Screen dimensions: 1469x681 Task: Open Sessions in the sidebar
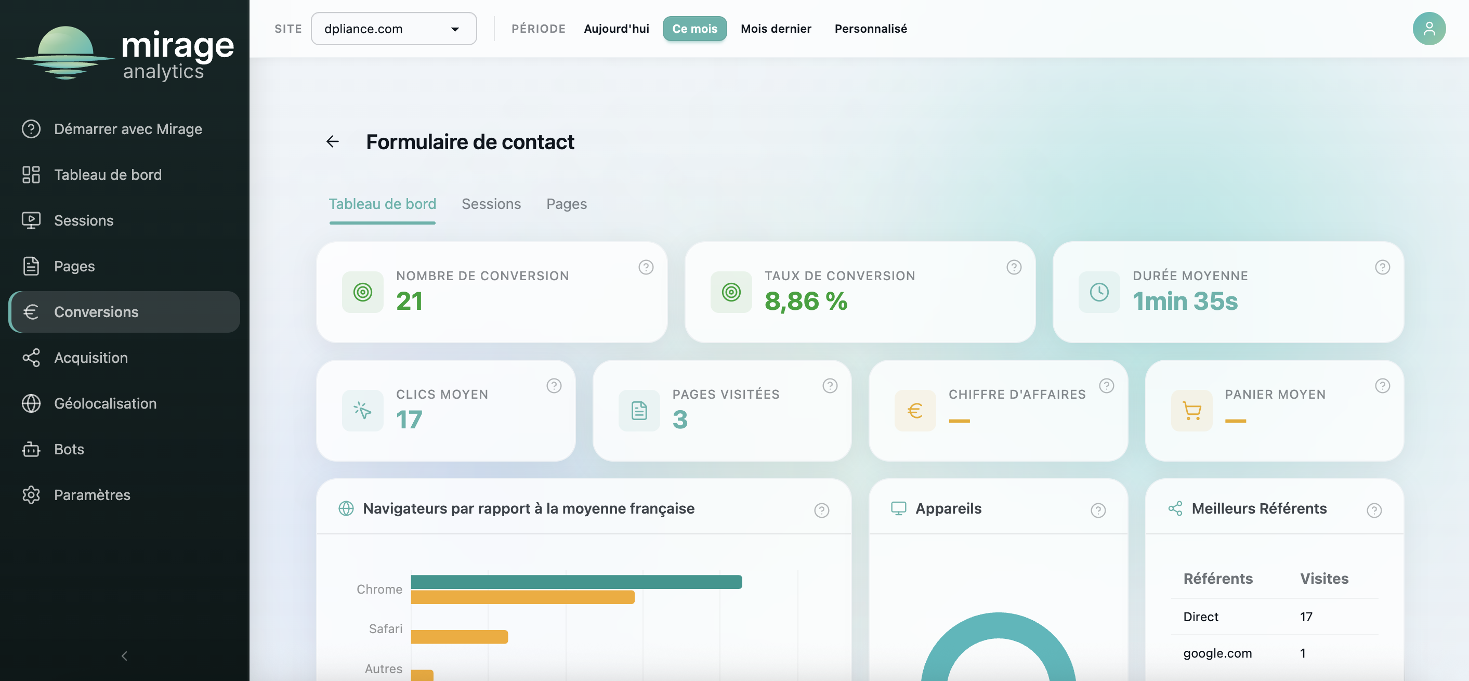(x=124, y=220)
